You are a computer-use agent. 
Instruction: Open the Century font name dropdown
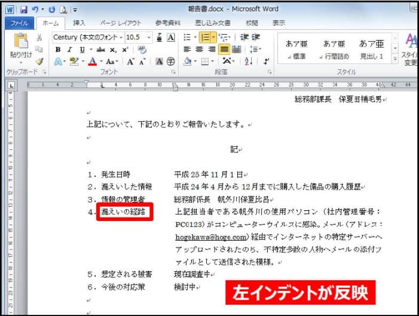[121, 37]
